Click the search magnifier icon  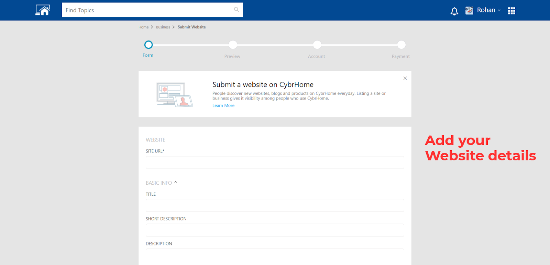(236, 10)
